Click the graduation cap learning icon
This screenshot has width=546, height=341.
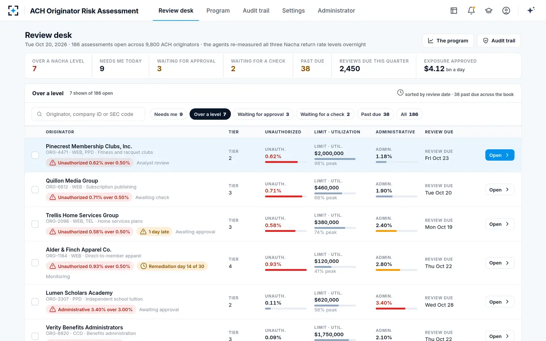tap(489, 11)
